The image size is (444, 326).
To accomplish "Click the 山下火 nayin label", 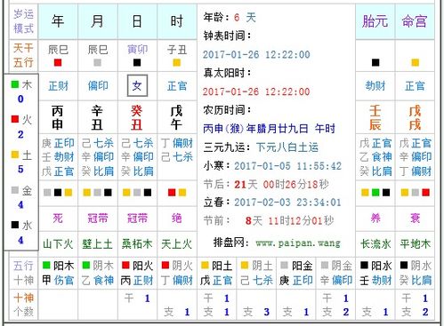I will [58, 244].
